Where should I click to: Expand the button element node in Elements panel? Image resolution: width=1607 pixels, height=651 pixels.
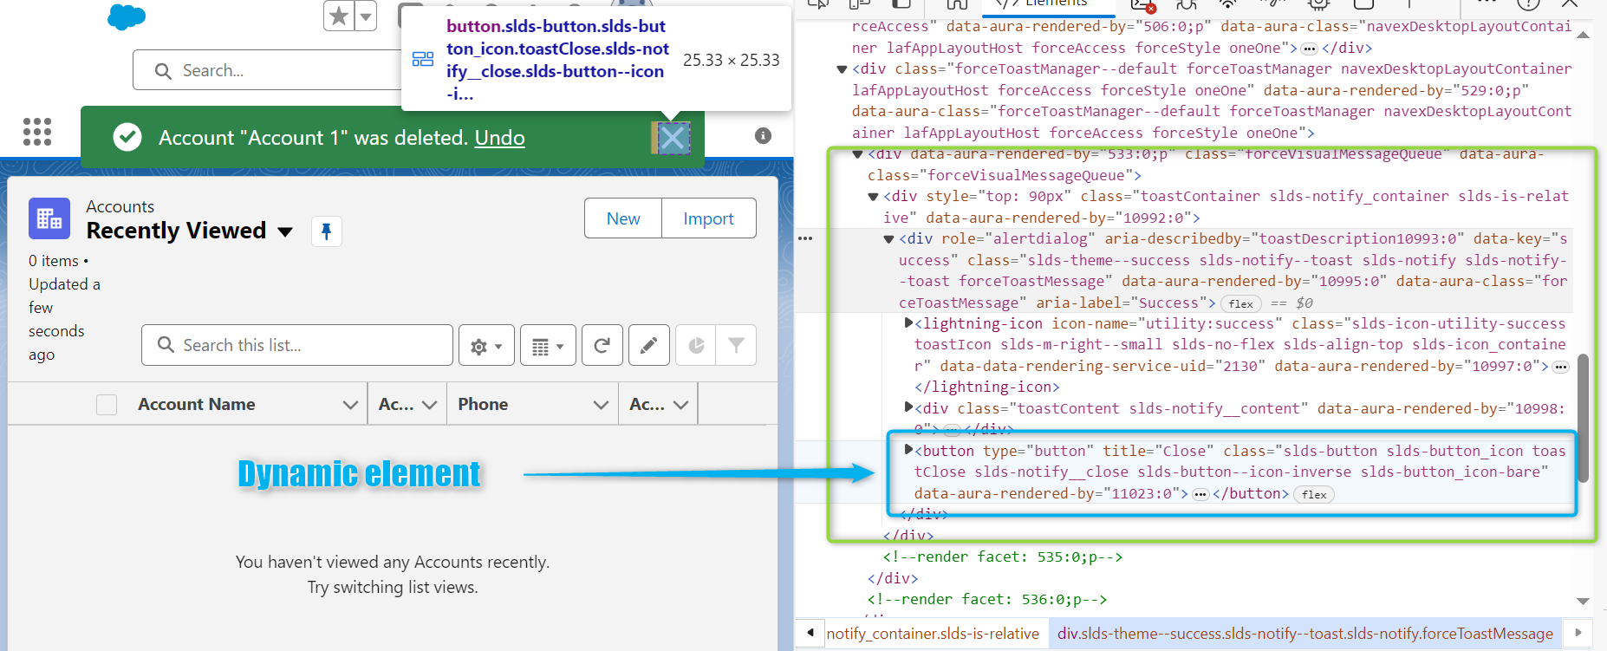coord(908,450)
